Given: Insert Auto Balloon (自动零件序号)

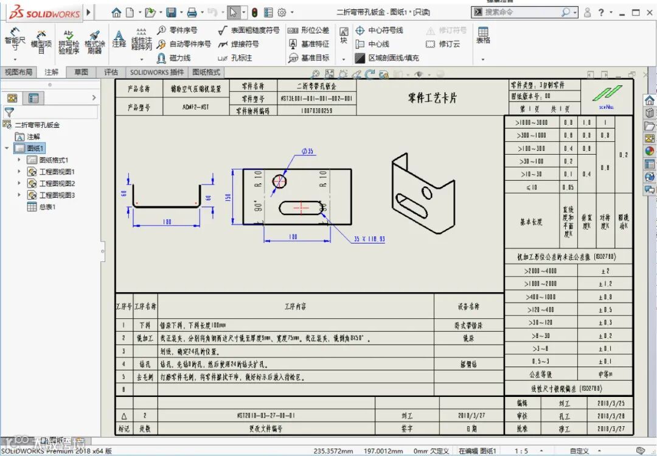Looking at the screenshot, I should click(184, 44).
